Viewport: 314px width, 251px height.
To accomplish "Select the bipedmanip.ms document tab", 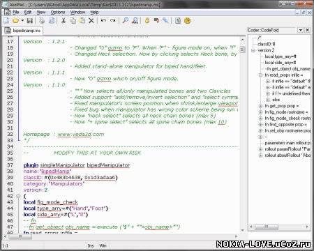I will click(x=22, y=31).
